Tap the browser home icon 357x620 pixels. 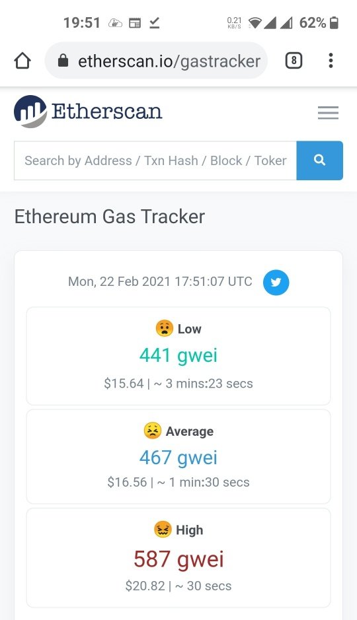pyautogui.click(x=22, y=61)
